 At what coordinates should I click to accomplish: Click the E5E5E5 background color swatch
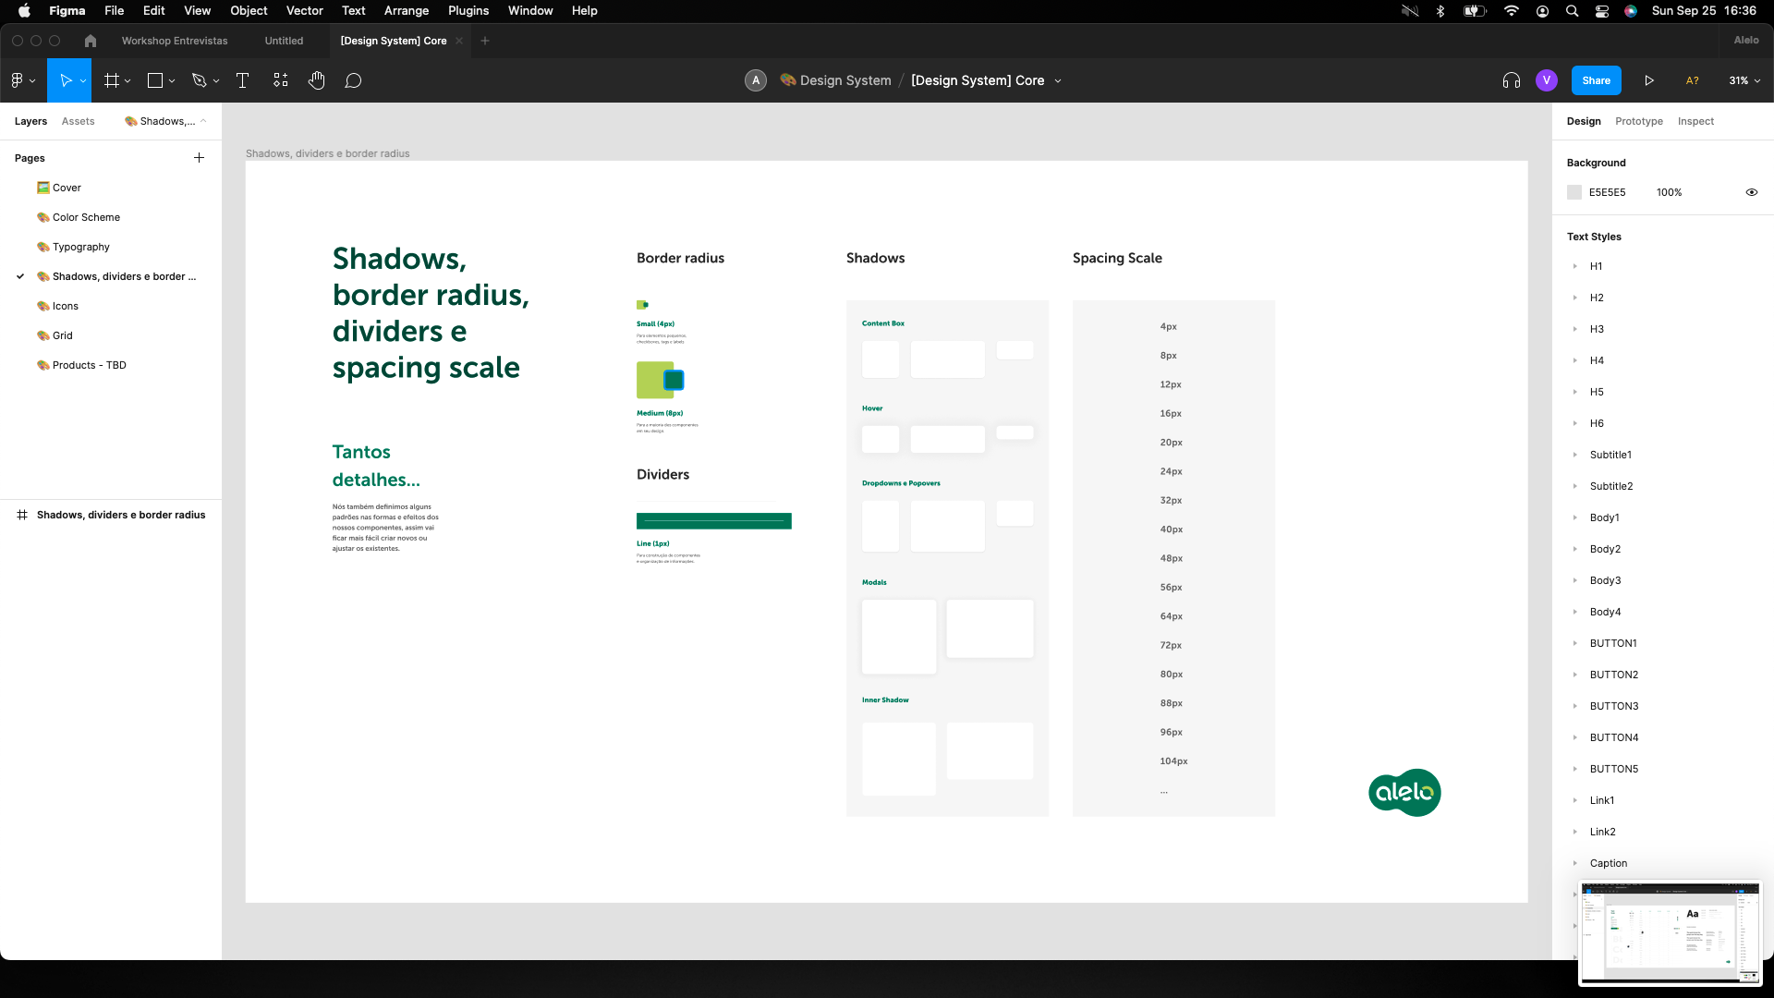click(1574, 192)
